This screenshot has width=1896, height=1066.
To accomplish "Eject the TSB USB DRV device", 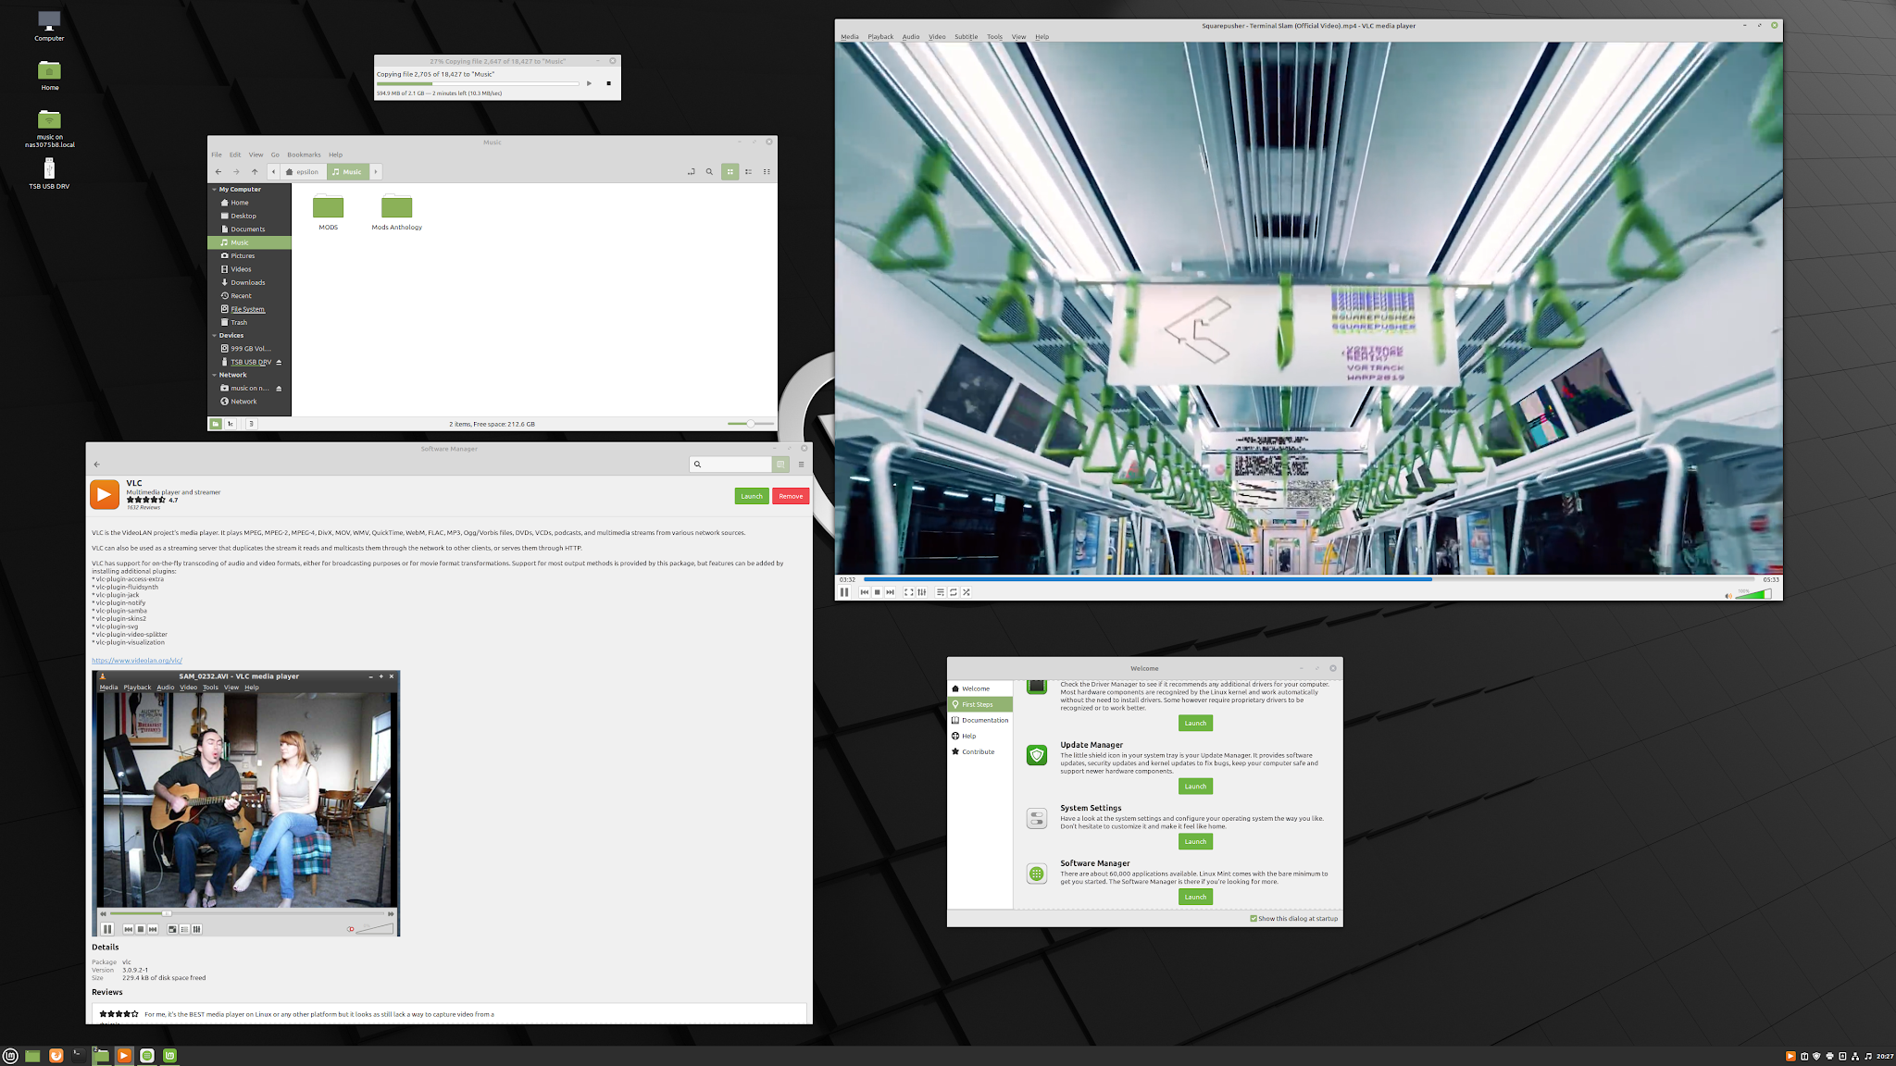I will coord(279,362).
